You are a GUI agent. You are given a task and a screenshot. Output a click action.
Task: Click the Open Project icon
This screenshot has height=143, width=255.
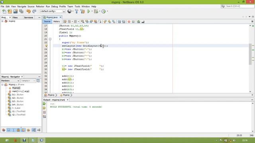pyautogui.click(x=16, y=12)
